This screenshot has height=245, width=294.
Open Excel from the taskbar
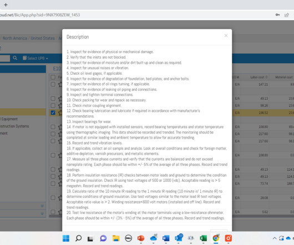coord(203,238)
